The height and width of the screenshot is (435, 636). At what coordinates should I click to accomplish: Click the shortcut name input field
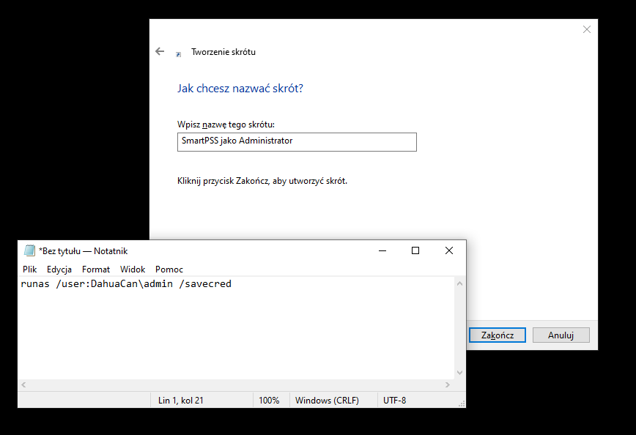(x=297, y=141)
